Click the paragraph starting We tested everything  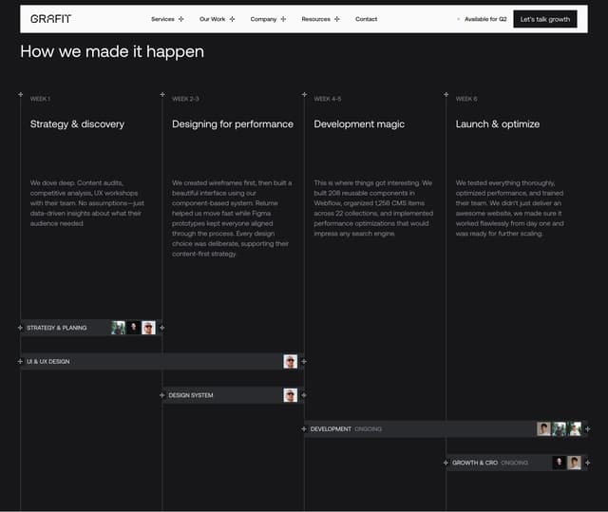(x=510, y=208)
